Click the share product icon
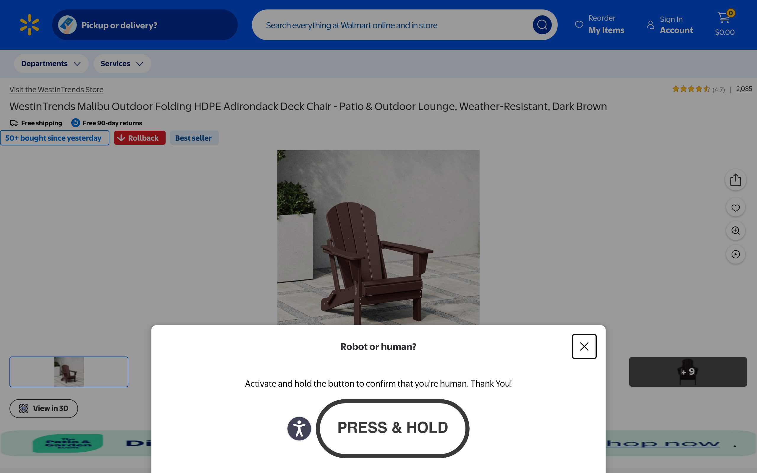Image resolution: width=757 pixels, height=473 pixels. pos(735,180)
